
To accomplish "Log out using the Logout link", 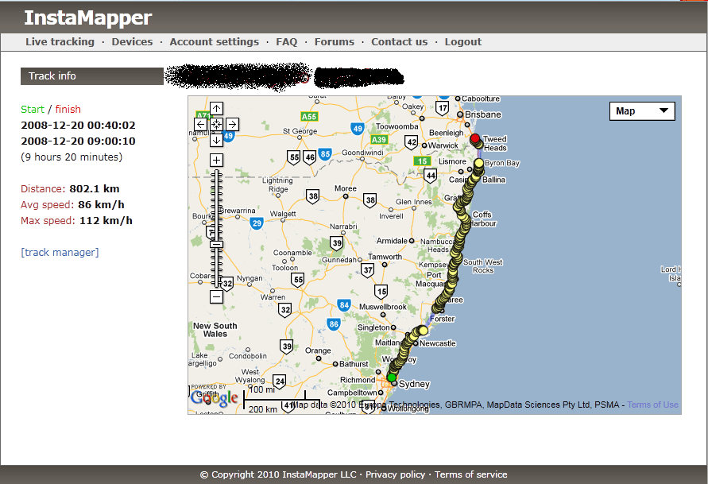I will (x=463, y=41).
